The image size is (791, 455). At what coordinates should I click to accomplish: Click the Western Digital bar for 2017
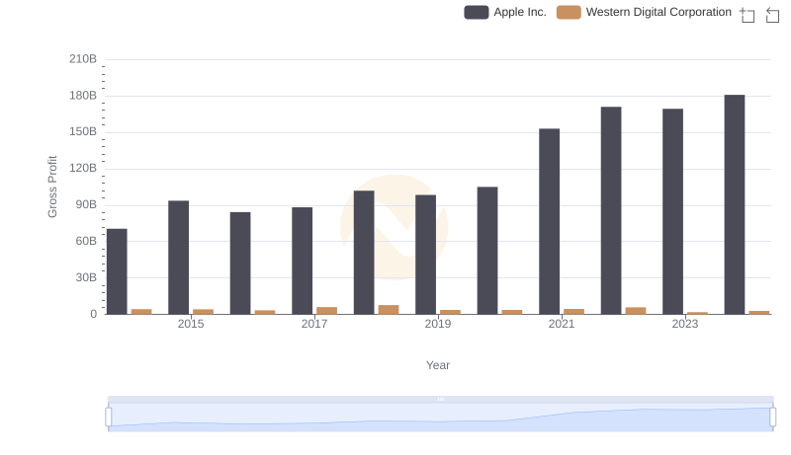coord(327,311)
